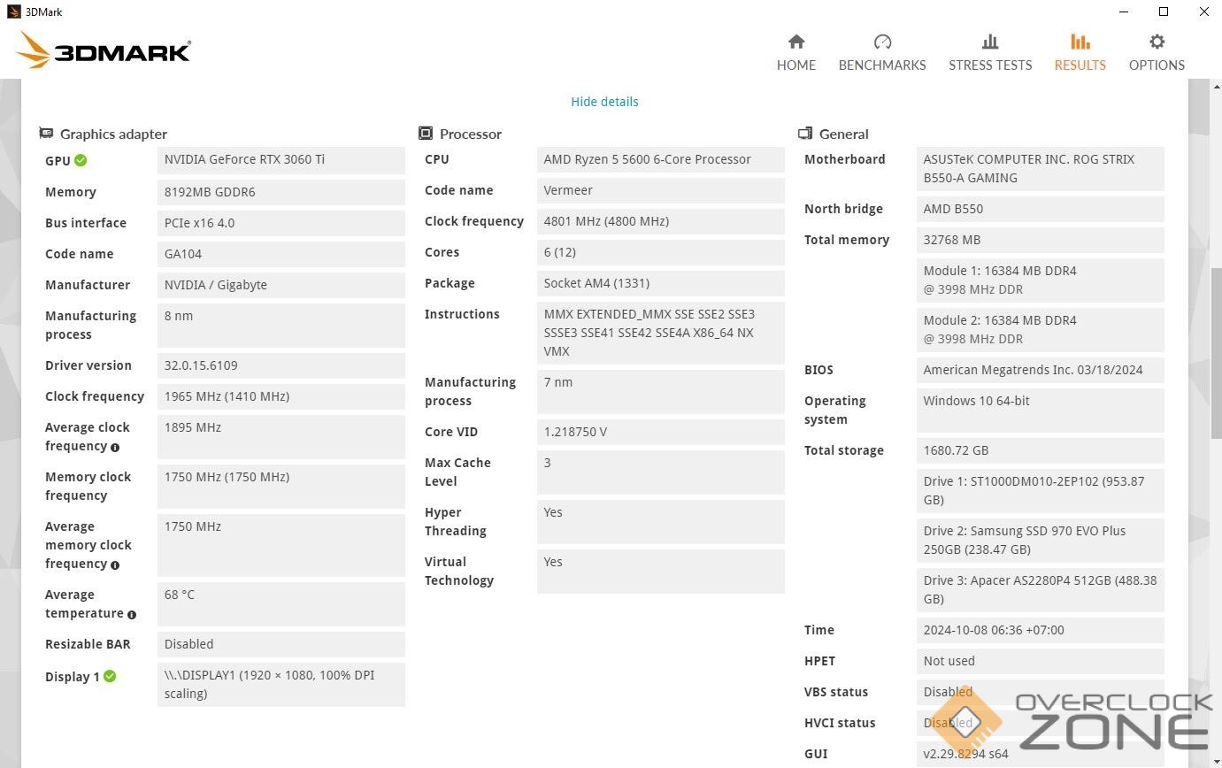1222x768 pixels.
Task: Click info icon beside Average memory clock frequency
Action: [115, 564]
